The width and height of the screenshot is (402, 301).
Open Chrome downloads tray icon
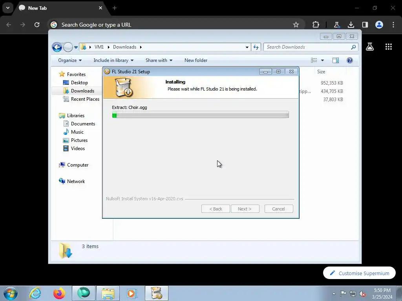[351, 25]
